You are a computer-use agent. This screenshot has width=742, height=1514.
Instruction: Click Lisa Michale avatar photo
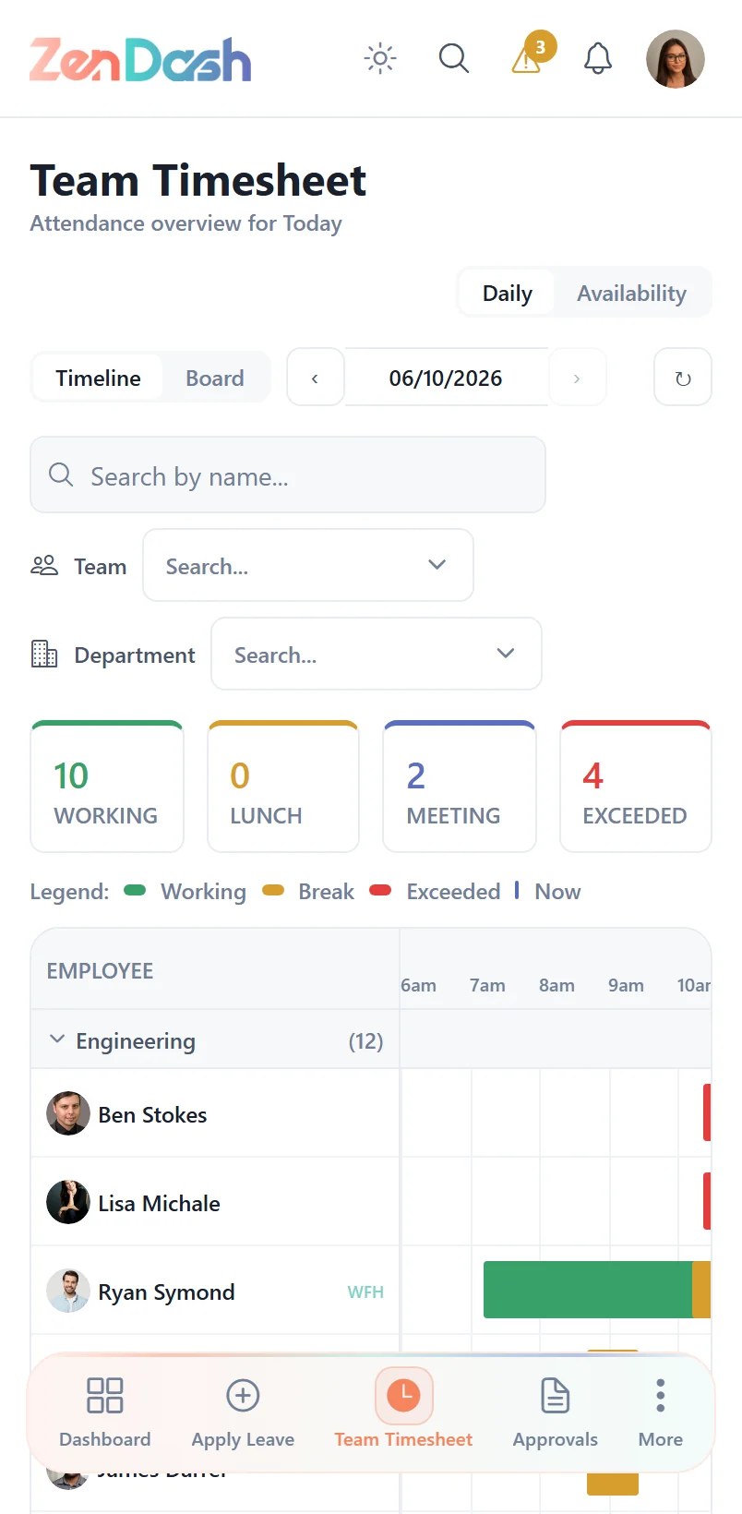point(68,1202)
